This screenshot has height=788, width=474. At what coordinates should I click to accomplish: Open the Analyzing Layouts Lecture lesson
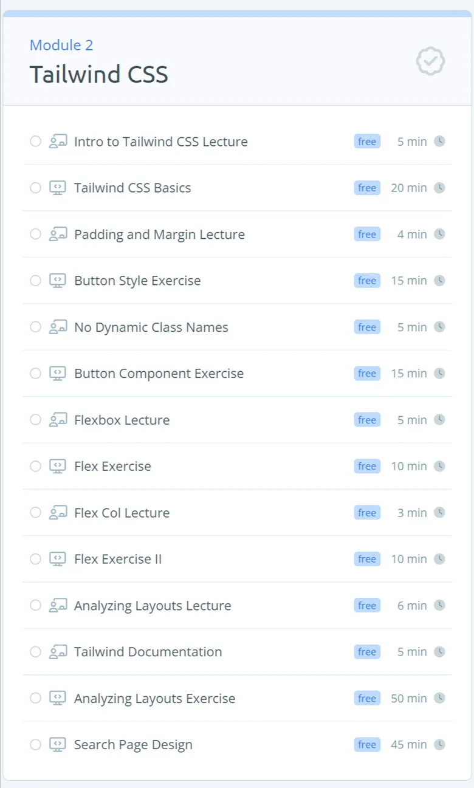tap(153, 606)
